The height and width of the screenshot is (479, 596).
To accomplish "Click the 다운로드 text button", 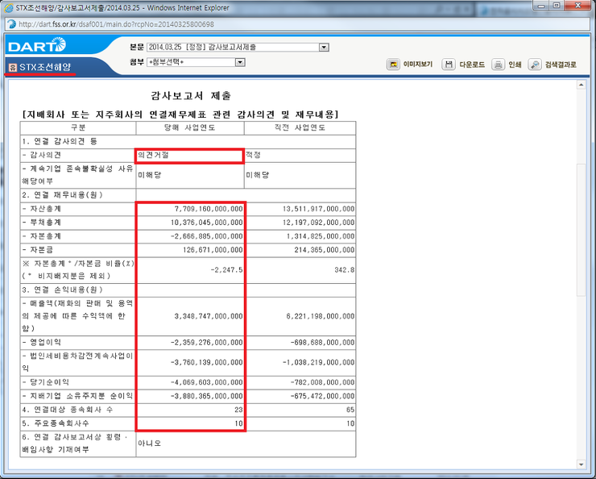I will coord(472,65).
